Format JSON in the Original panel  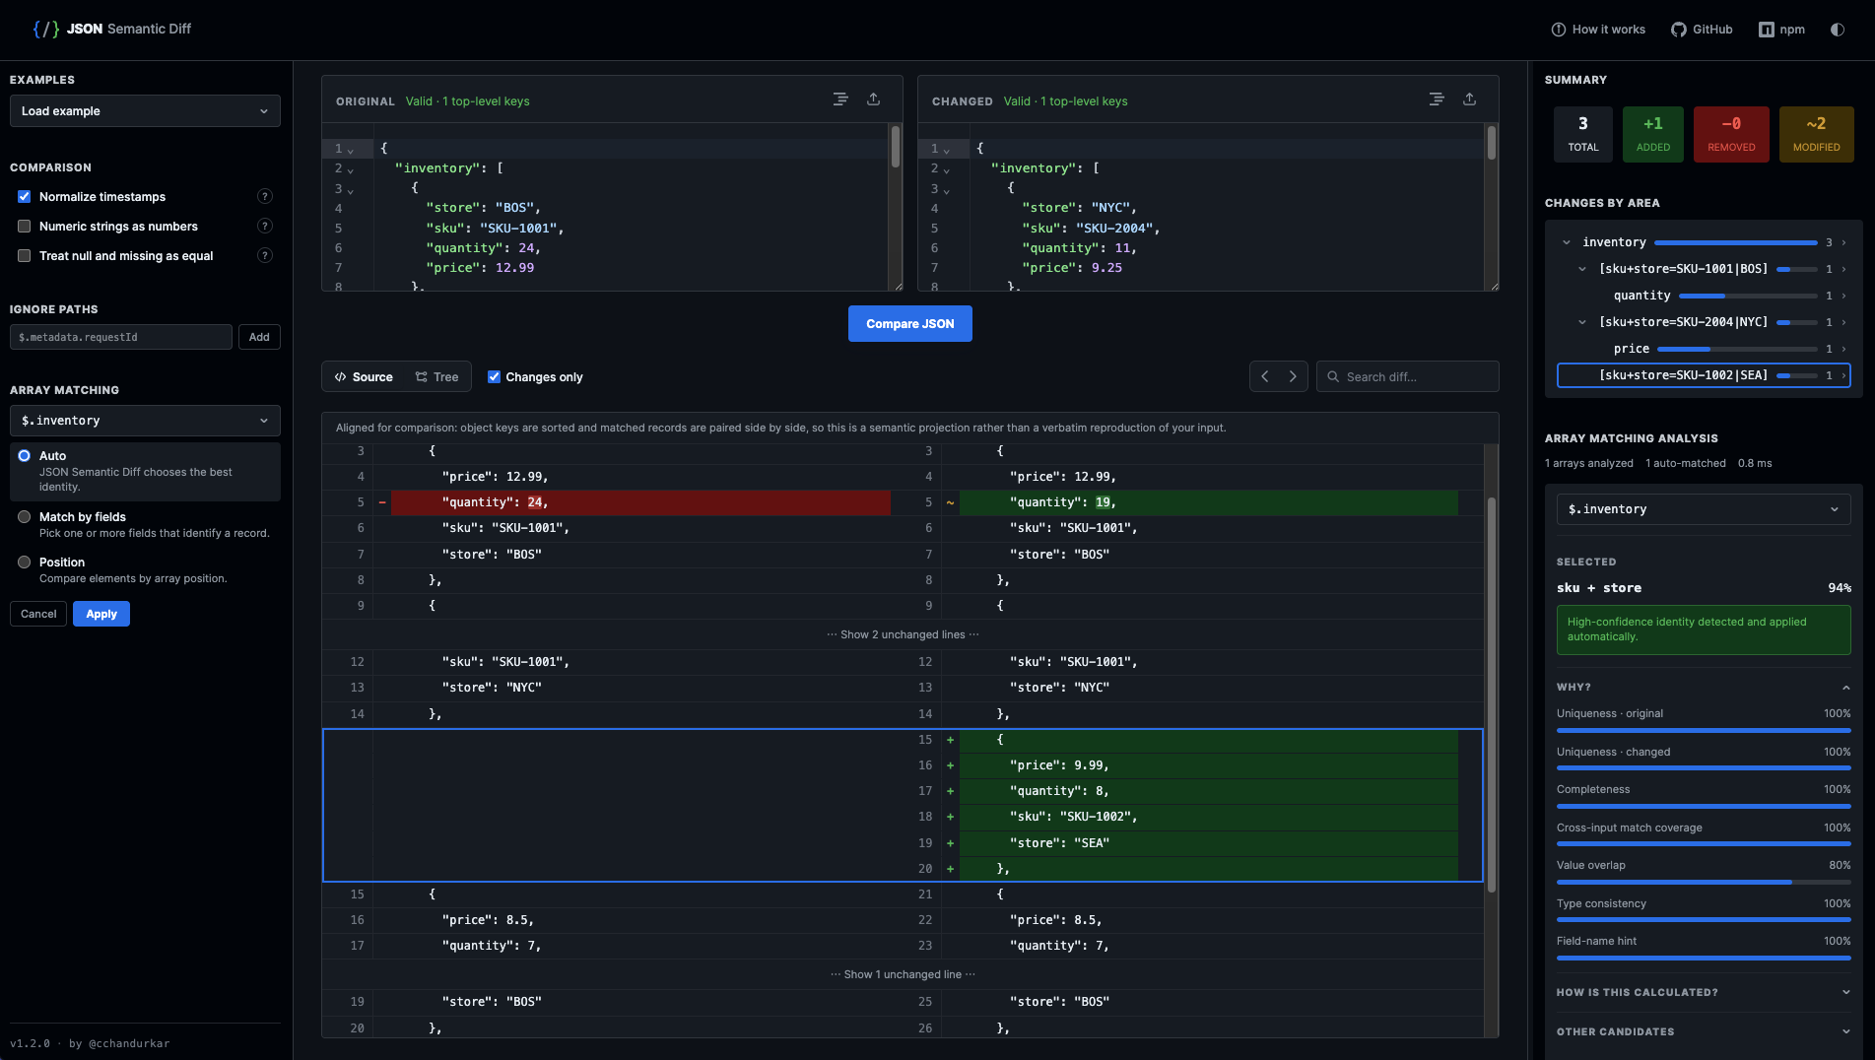pyautogui.click(x=840, y=99)
